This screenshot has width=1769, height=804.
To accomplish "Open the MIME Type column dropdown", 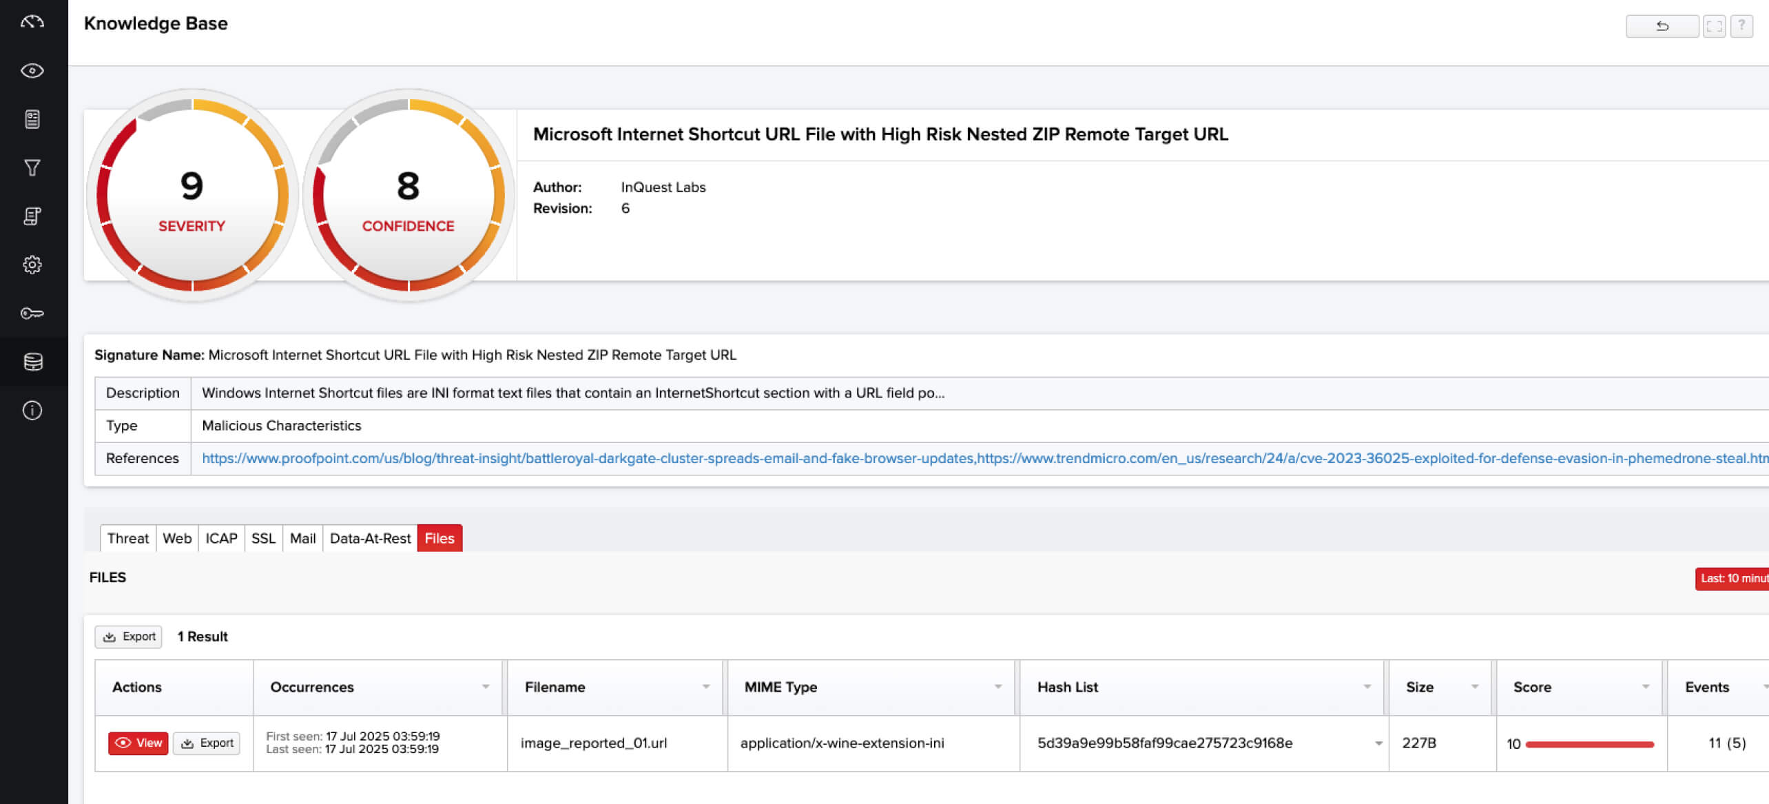I will 997,687.
